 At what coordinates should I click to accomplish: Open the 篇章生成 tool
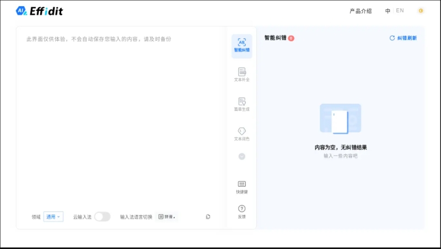(241, 104)
